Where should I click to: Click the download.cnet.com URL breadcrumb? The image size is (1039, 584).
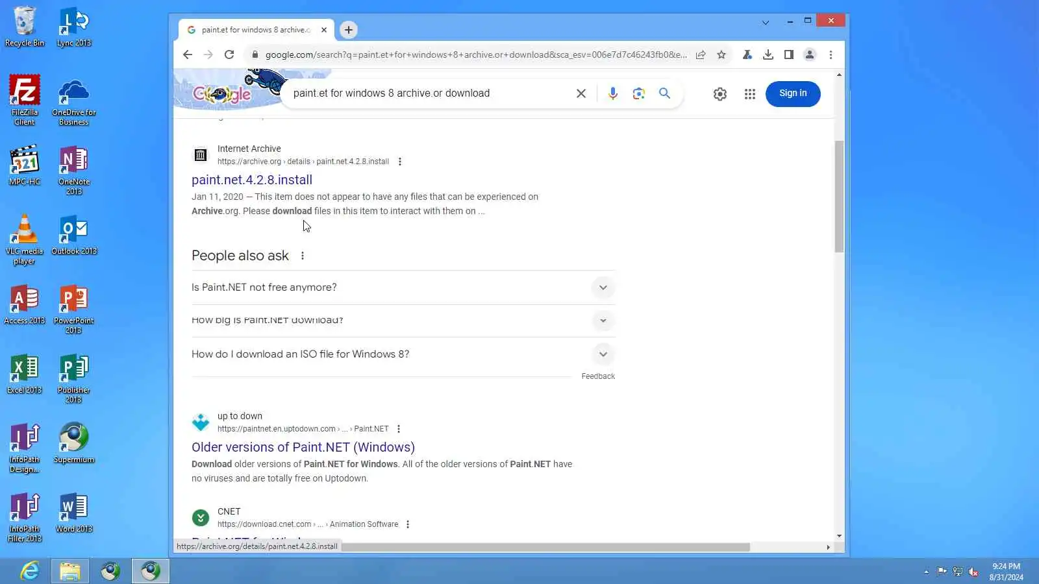point(308,524)
